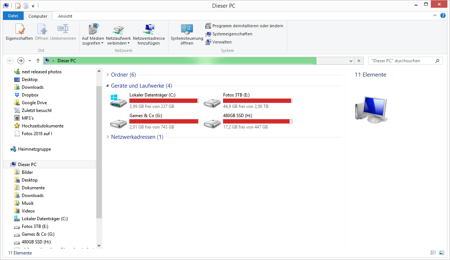
Task: Click quick access properties icon in title bar
Action: tap(18, 6)
